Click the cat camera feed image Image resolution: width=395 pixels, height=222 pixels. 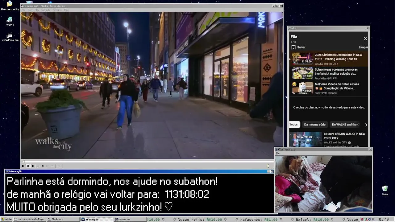pyautogui.click(x=323, y=183)
